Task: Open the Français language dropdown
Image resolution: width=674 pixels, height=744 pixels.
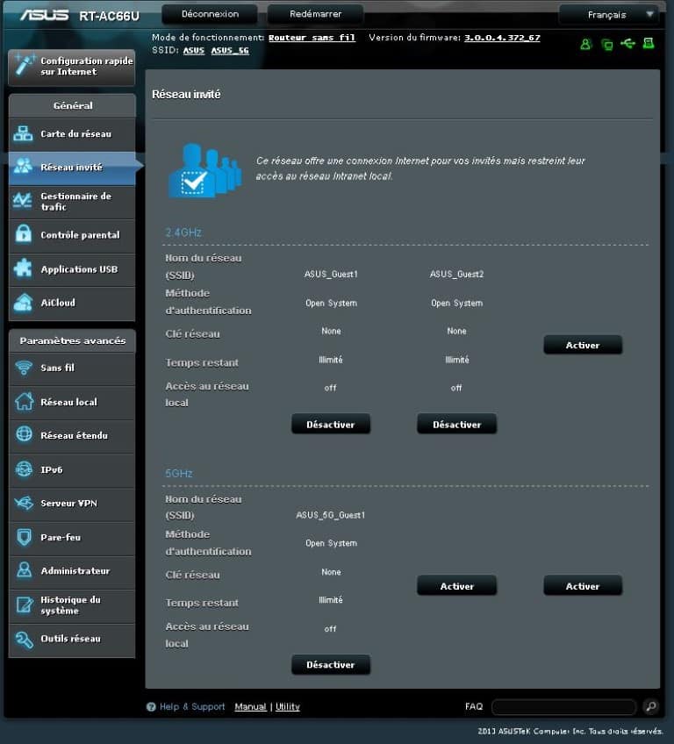Action: coord(608,15)
